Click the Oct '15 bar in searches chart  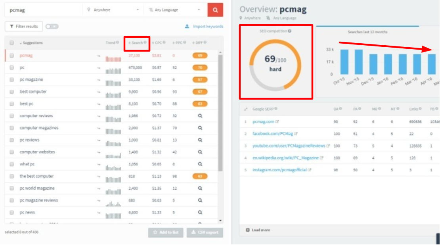pos(344,62)
